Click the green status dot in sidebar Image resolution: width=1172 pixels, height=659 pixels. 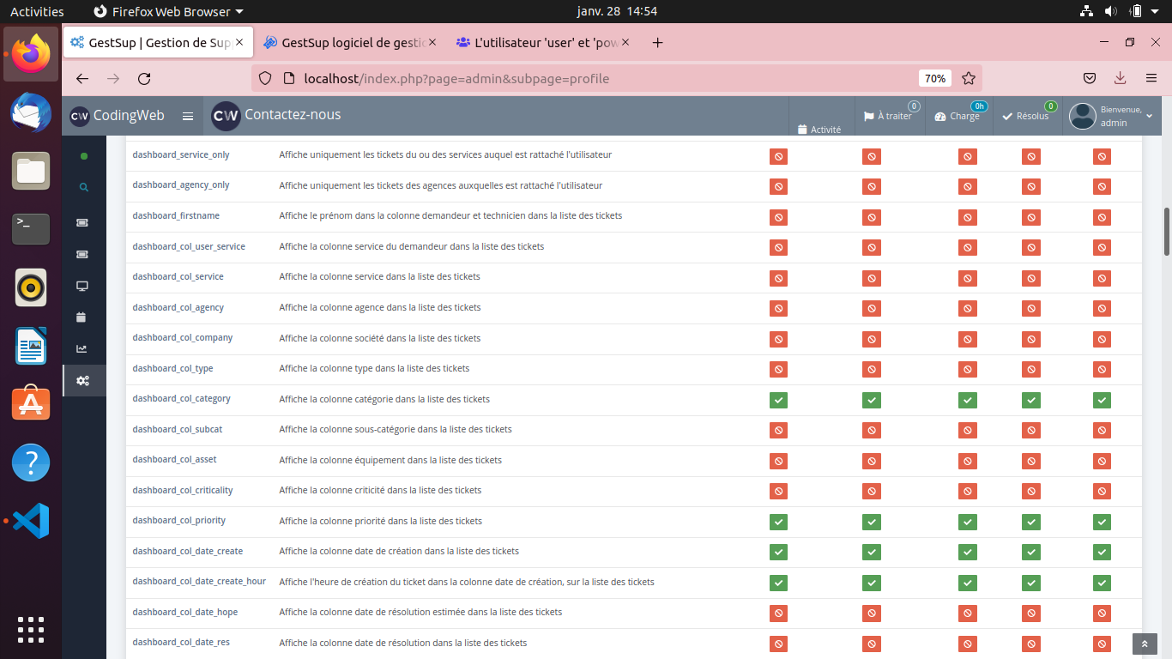point(83,156)
